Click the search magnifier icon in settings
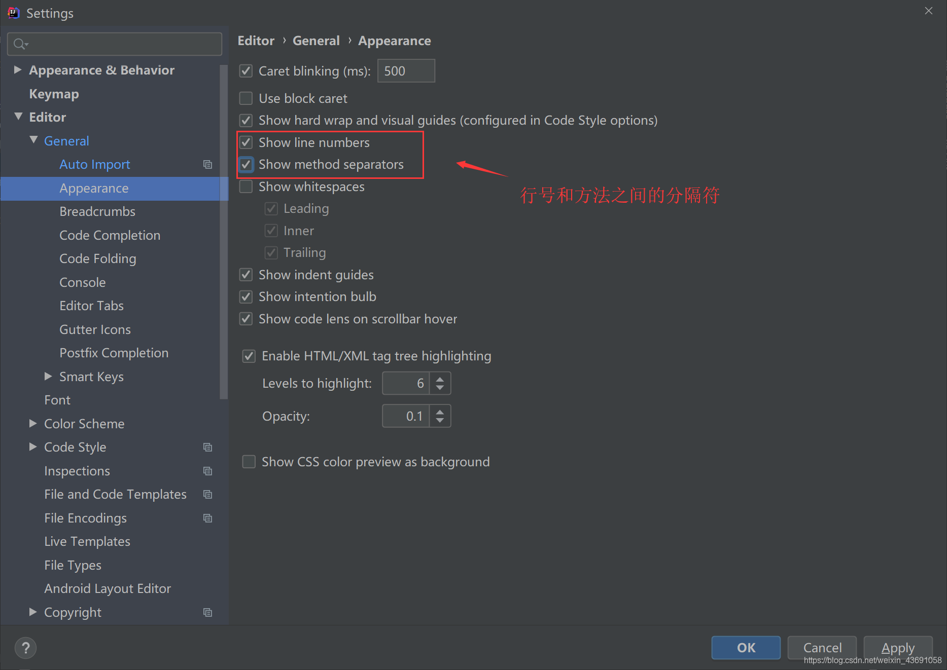The height and width of the screenshot is (670, 947). tap(20, 45)
